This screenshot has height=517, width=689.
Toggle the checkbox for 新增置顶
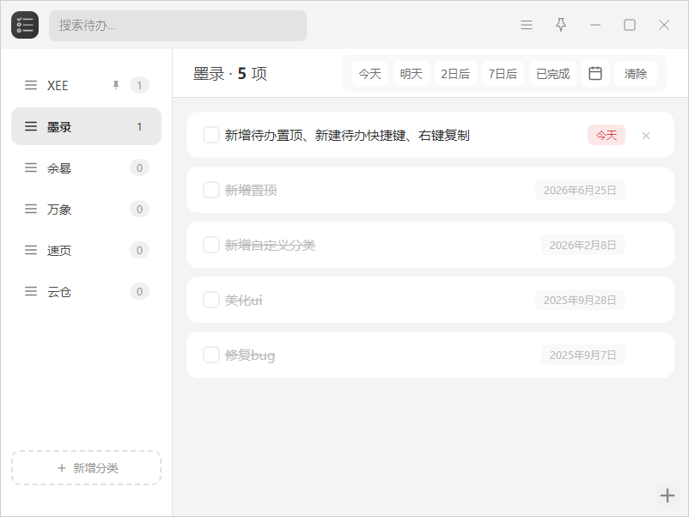pyautogui.click(x=211, y=190)
